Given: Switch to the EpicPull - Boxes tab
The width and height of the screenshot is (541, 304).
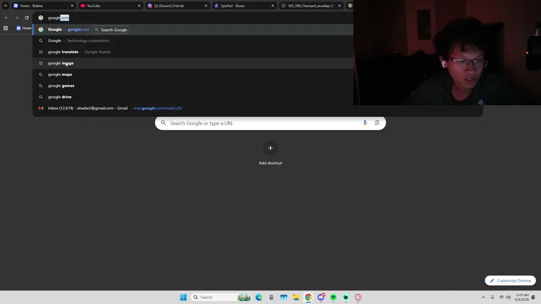Looking at the screenshot, I should (244, 6).
